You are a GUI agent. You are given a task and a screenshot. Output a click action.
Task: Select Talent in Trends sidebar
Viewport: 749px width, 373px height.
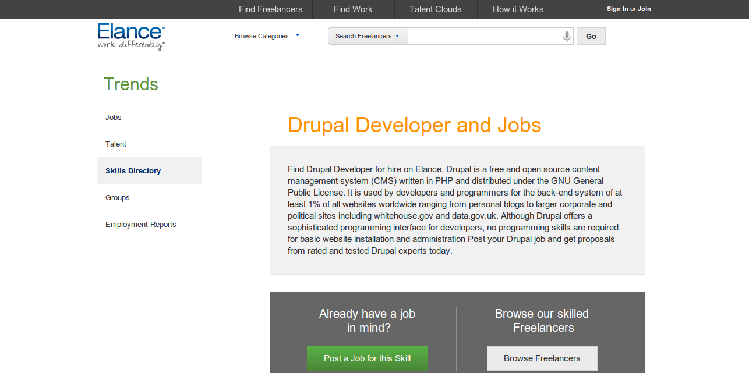pos(149,144)
